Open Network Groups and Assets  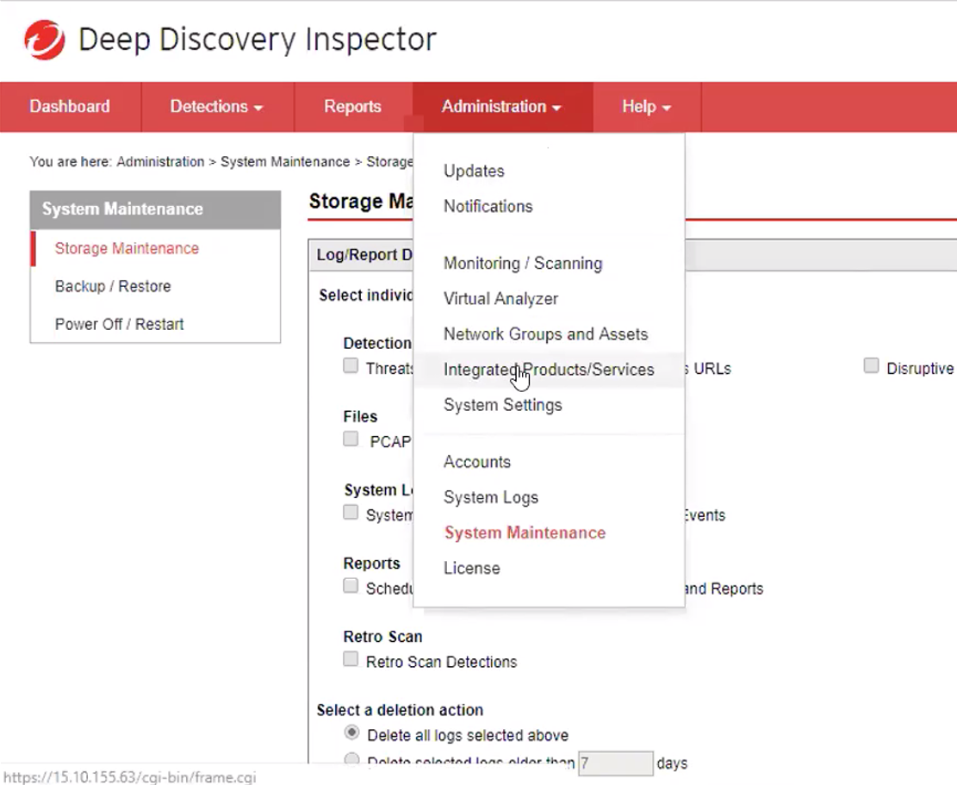545,333
